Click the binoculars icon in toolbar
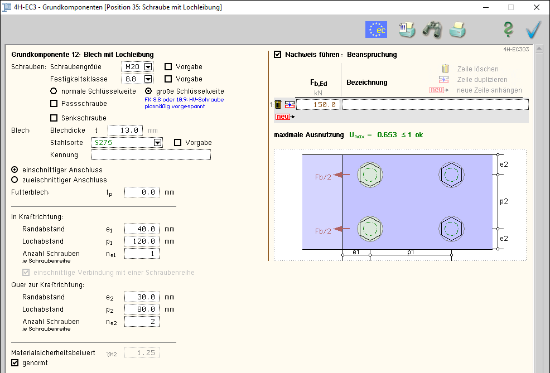Screen dimensions: 550x373 coord(432,30)
